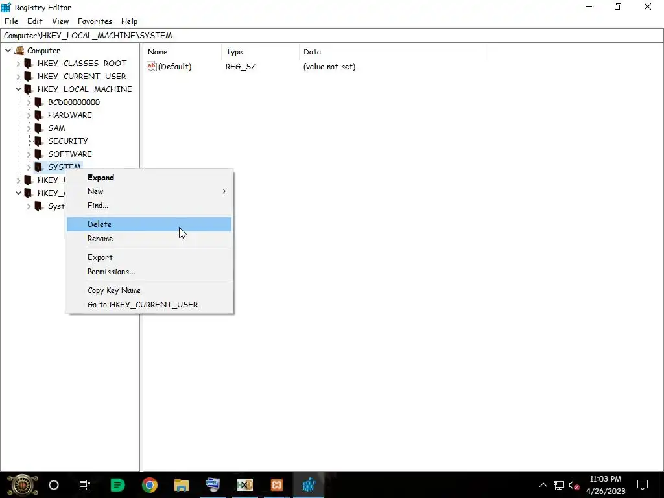Screen dimensions: 664x498
Task: Open the Help menu
Action: (129, 21)
